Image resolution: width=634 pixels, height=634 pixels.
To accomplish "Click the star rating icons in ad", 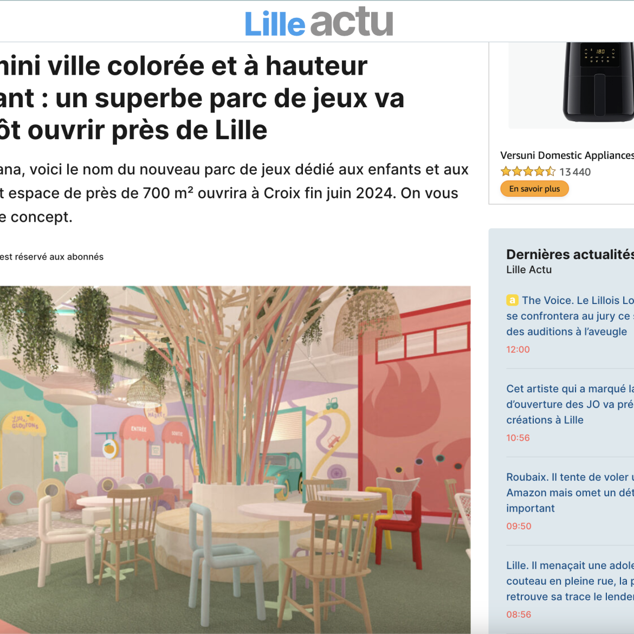I will click(x=528, y=171).
